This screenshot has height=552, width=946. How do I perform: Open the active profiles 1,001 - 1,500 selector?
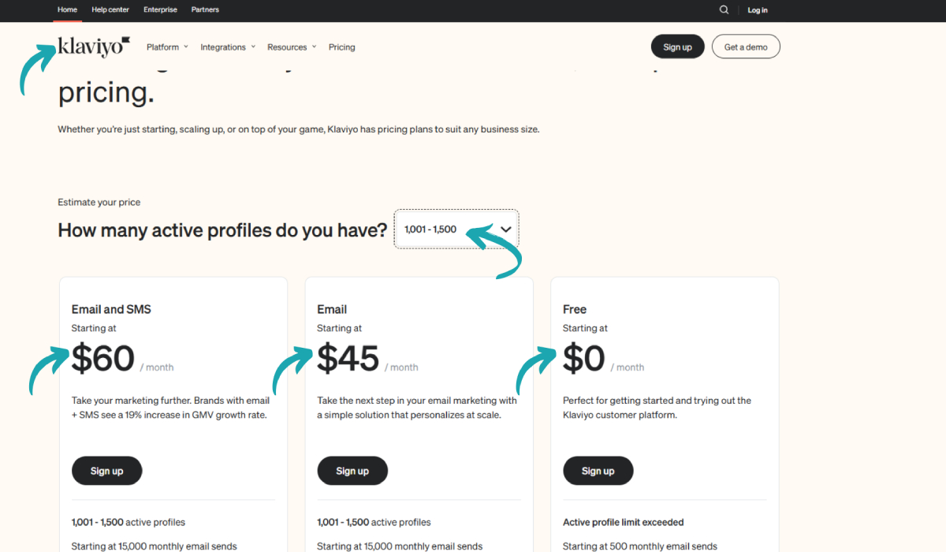pyautogui.click(x=456, y=229)
